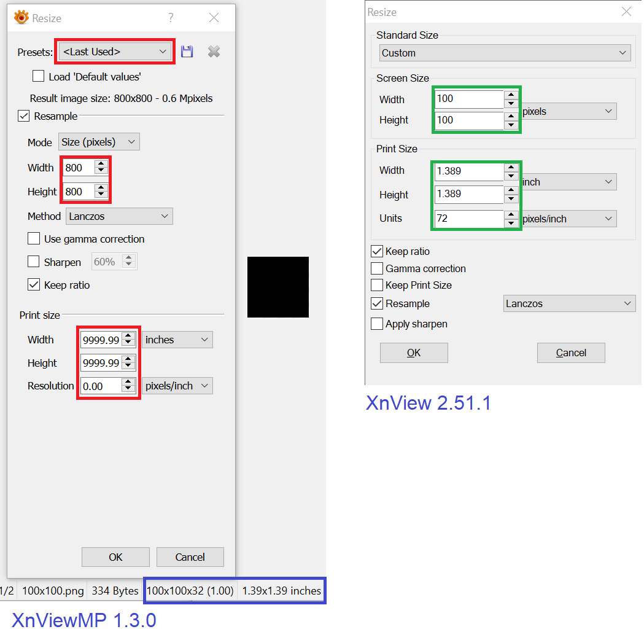Close the XnView 2.51.1 Resize dialog
Image resolution: width=644 pixels, height=640 pixels.
point(626,12)
